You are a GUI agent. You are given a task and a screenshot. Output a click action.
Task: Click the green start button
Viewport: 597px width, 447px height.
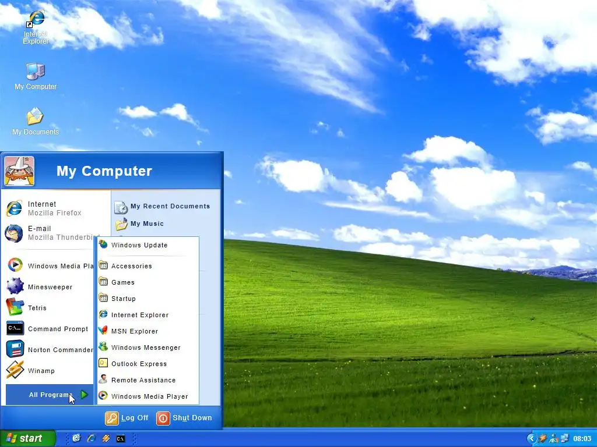tap(27, 438)
